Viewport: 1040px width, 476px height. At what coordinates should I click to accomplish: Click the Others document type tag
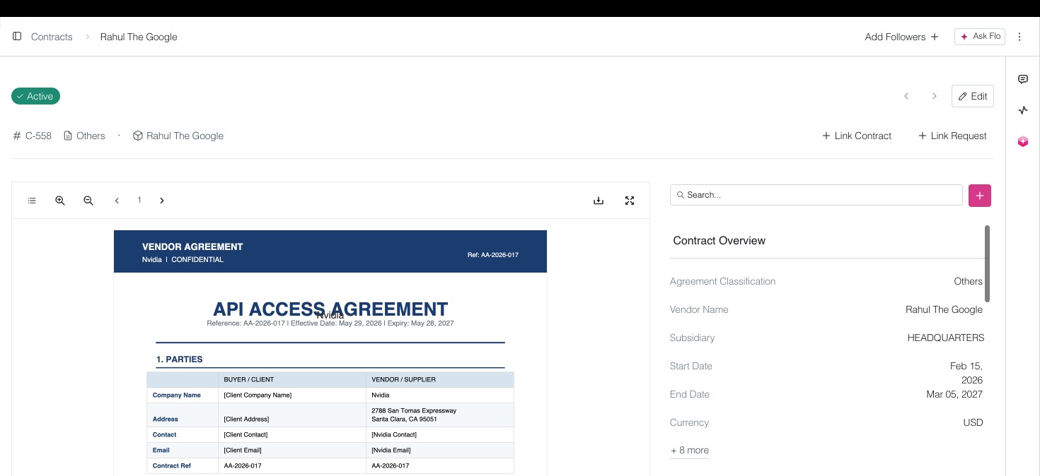[x=84, y=136]
